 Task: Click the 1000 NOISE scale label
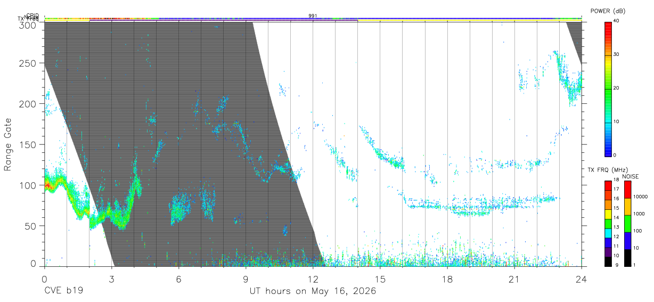tap(639, 214)
